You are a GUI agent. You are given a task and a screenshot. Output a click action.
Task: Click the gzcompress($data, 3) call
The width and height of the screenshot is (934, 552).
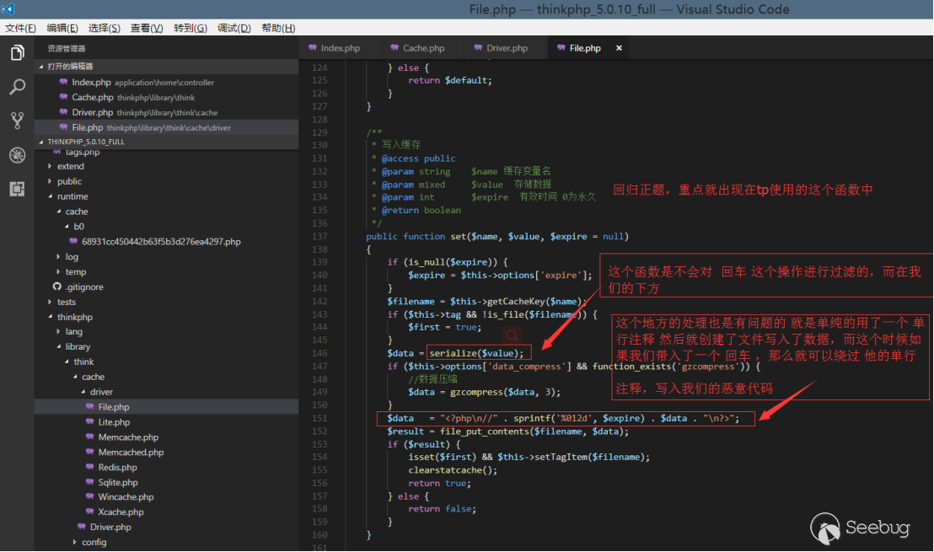pyautogui.click(x=505, y=392)
